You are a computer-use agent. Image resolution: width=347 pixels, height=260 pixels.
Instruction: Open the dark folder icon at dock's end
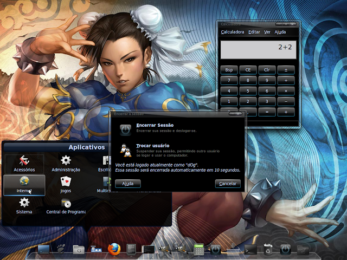[x=303, y=250]
